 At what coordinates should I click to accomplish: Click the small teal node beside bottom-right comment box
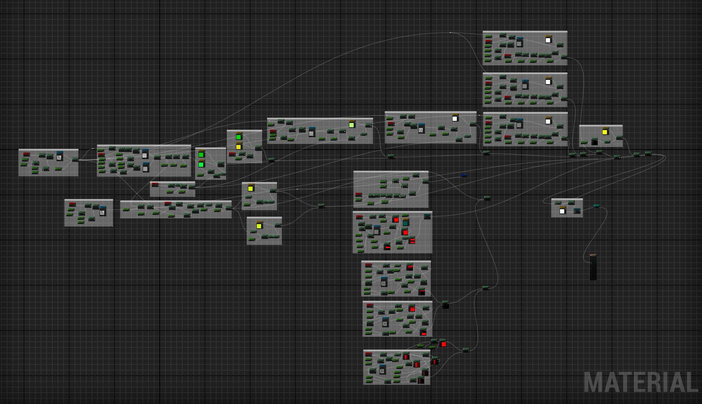pos(596,206)
